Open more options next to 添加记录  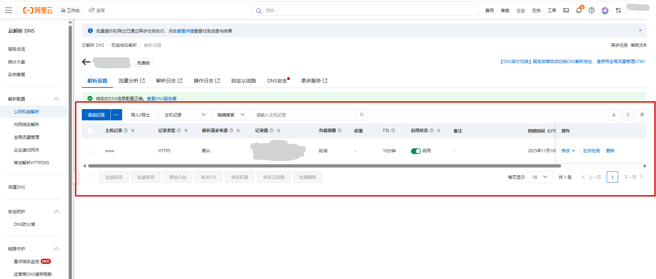click(x=116, y=115)
